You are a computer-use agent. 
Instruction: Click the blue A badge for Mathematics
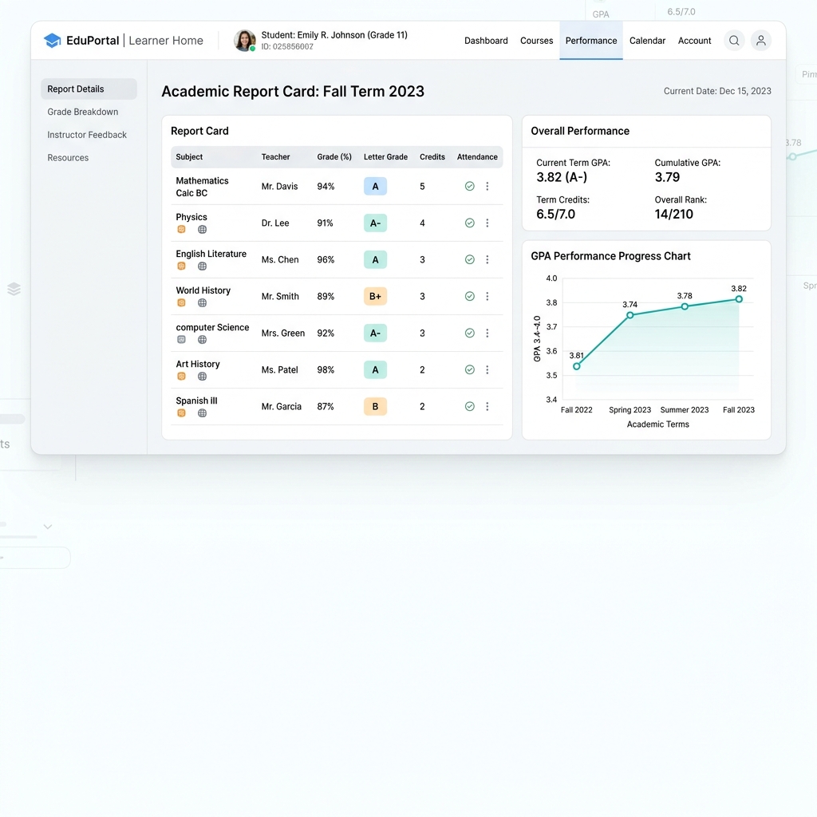(375, 186)
